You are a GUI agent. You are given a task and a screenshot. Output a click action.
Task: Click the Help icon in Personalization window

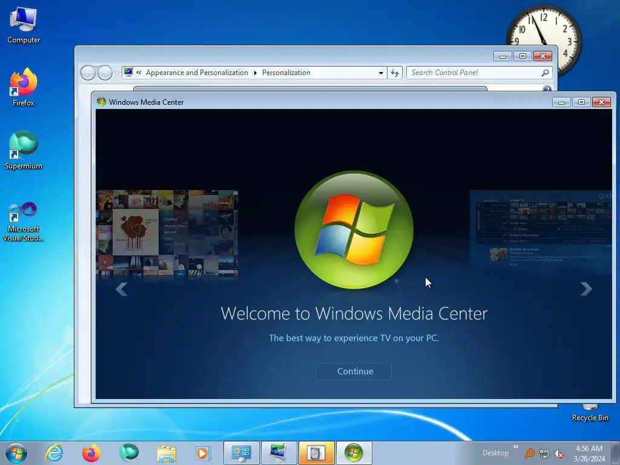[547, 88]
